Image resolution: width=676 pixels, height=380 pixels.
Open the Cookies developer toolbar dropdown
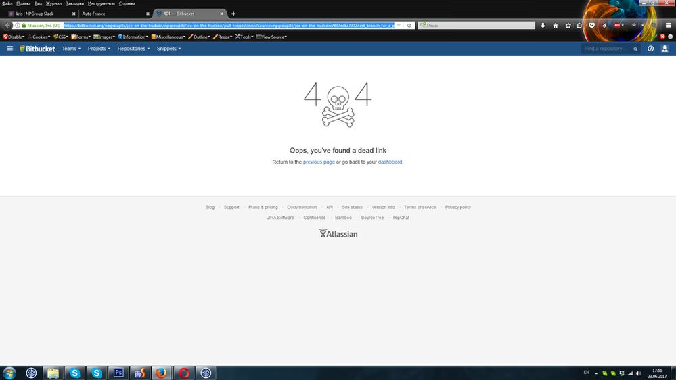[39, 37]
